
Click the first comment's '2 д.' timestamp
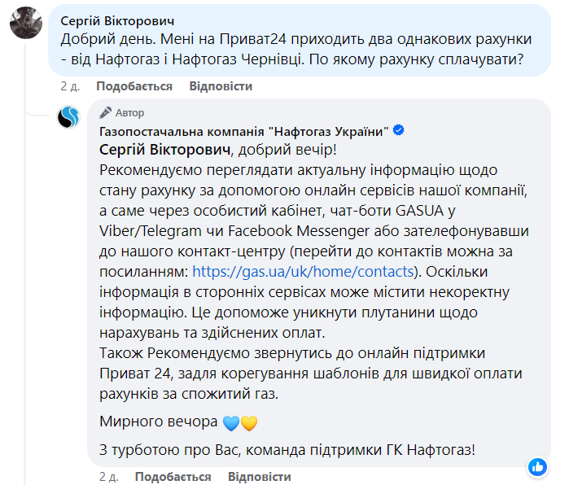[x=70, y=86]
